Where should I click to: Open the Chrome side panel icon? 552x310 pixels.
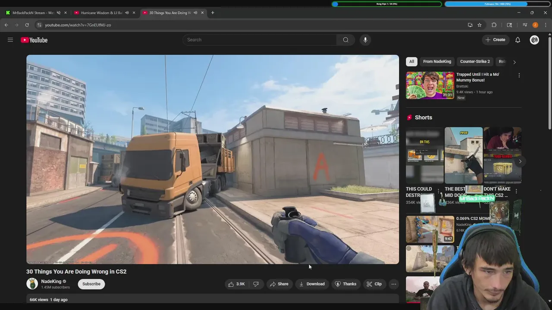coord(509,25)
